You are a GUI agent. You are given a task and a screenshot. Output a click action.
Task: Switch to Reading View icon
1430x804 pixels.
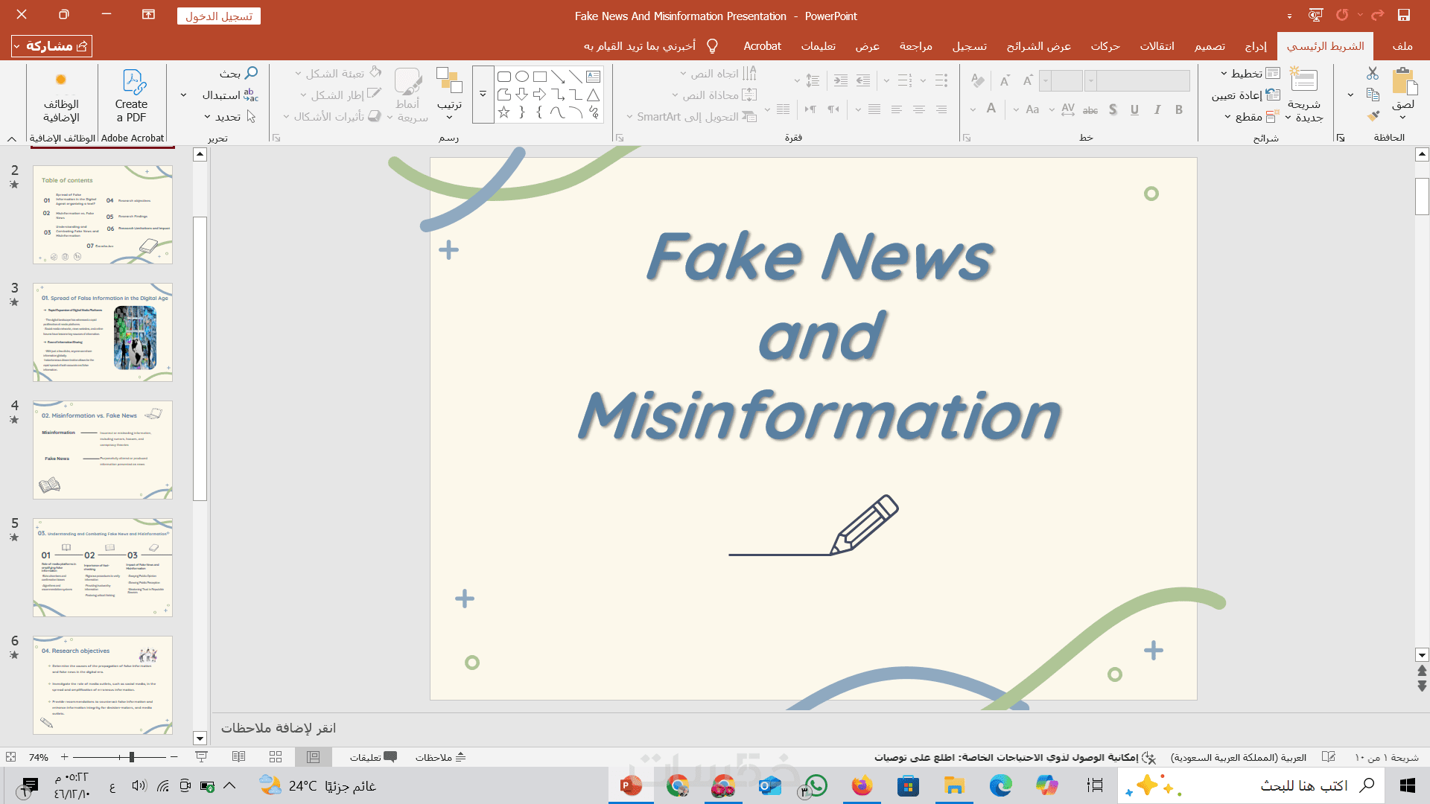[238, 757]
